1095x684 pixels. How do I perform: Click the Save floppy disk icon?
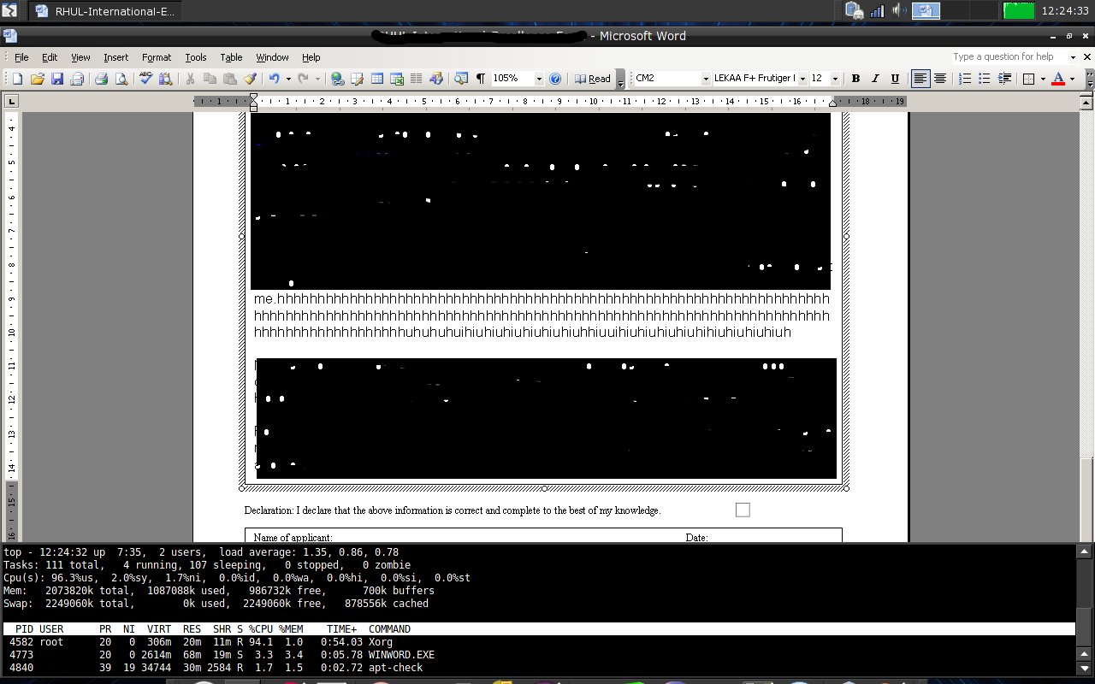(x=56, y=79)
